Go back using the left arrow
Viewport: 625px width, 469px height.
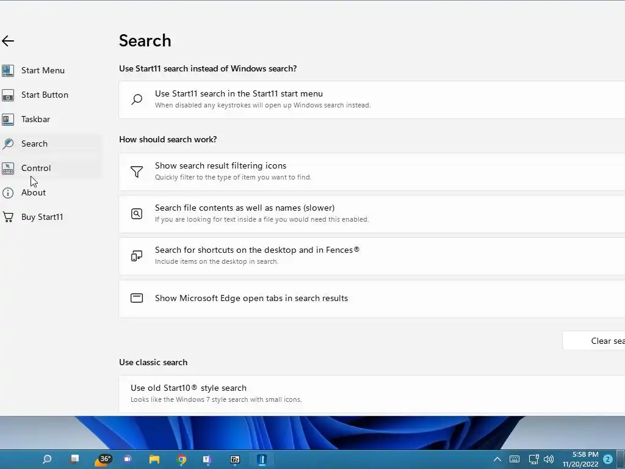8,41
